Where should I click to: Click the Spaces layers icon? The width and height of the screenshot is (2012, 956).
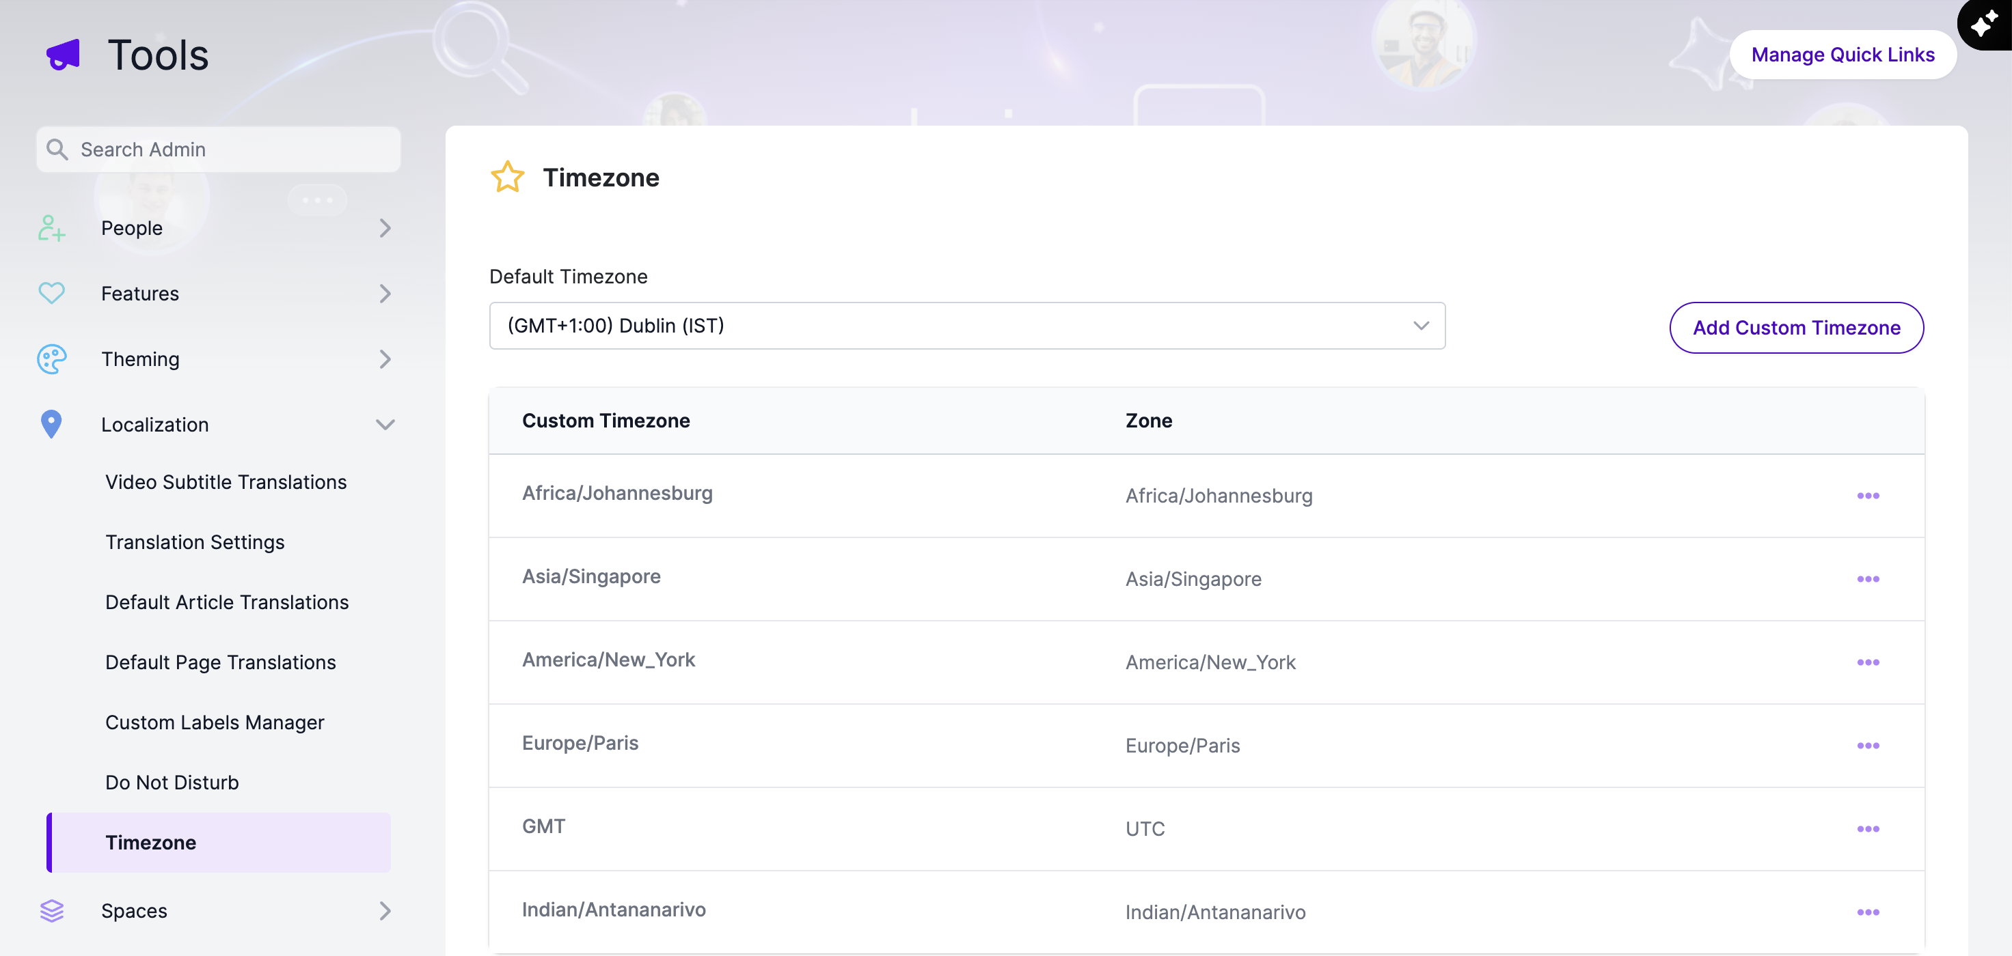click(x=51, y=911)
